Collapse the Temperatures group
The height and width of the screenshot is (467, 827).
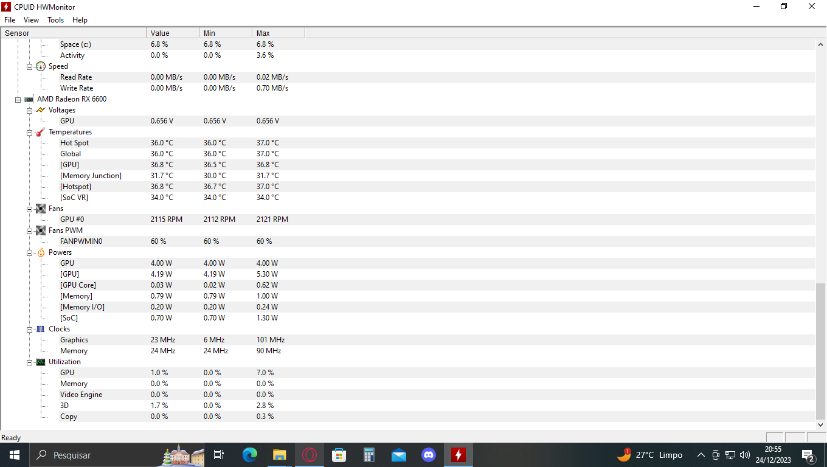29,132
